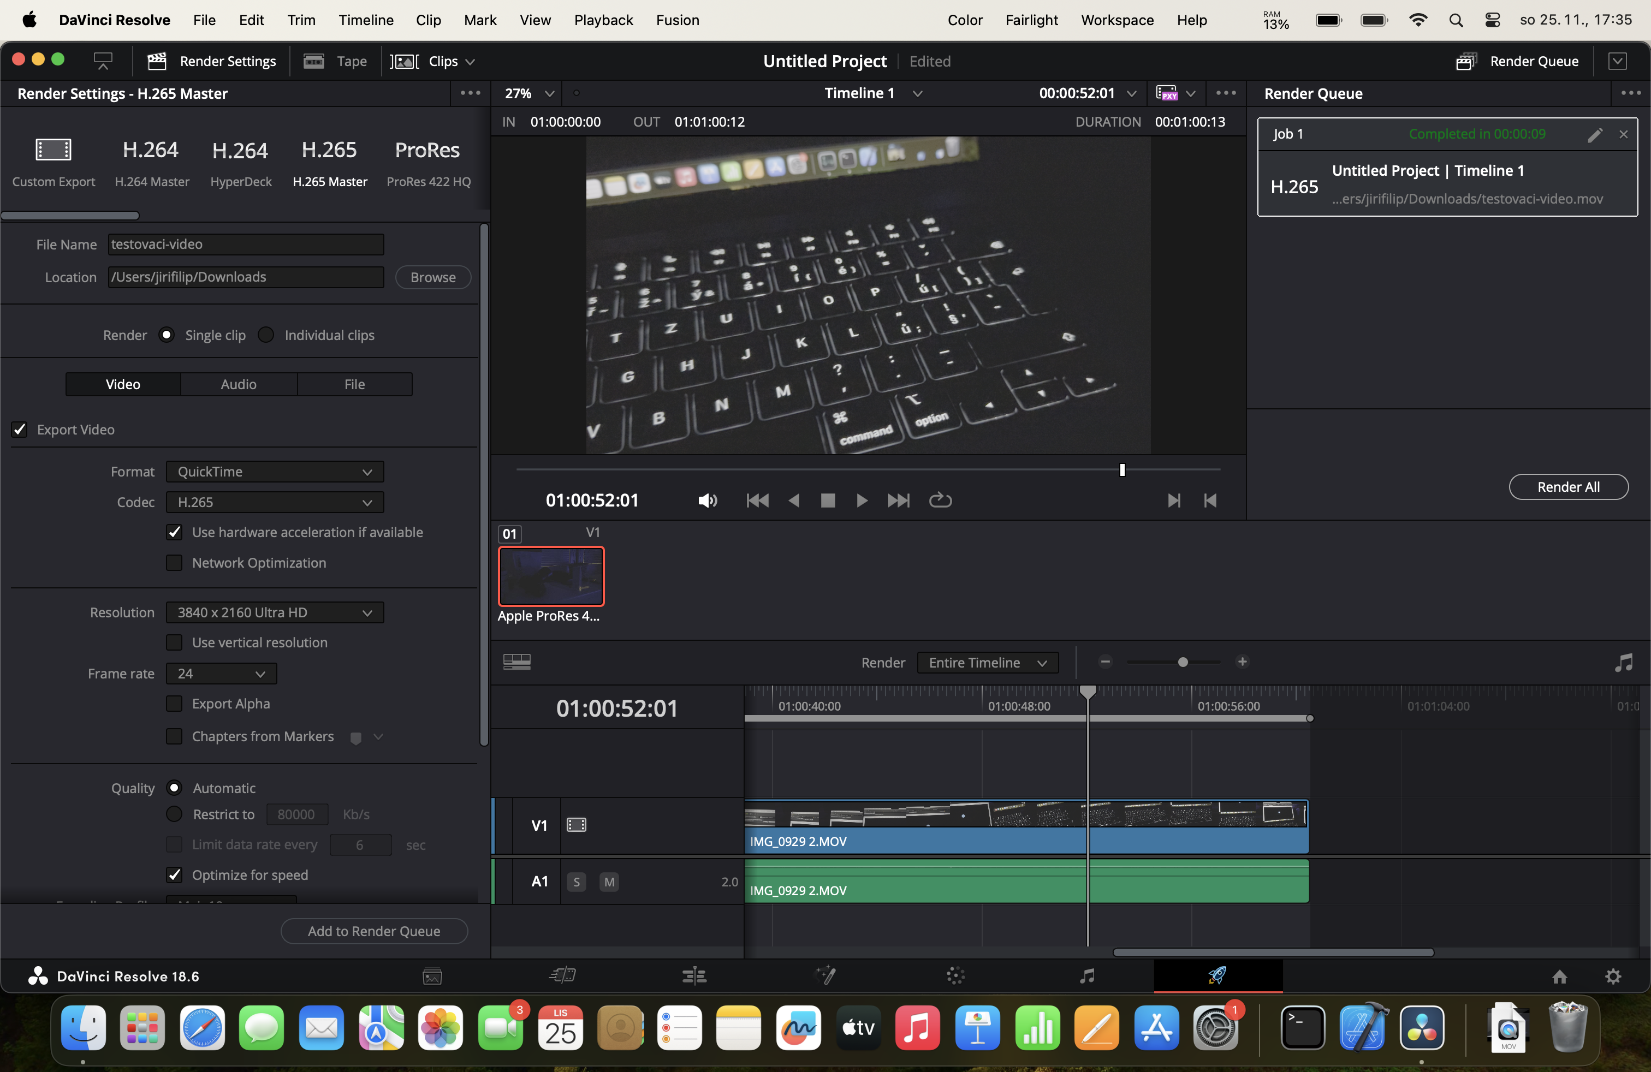
Task: Switch to the Audio settings tab
Action: 239,384
